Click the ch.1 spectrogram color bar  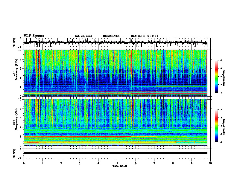pos(216,77)
